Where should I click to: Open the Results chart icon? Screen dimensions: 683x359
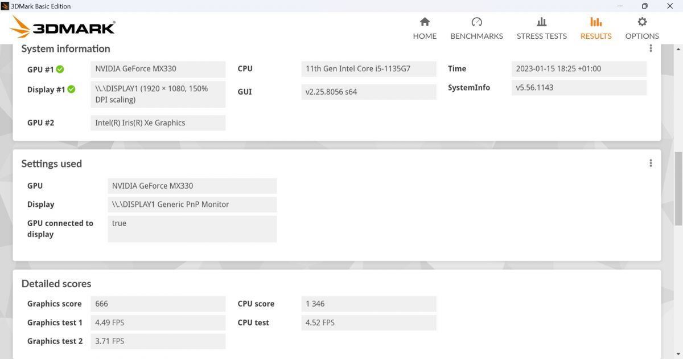coord(596,22)
